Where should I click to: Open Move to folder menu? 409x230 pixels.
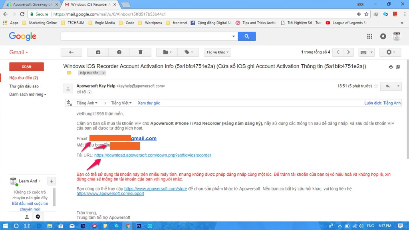point(167,52)
